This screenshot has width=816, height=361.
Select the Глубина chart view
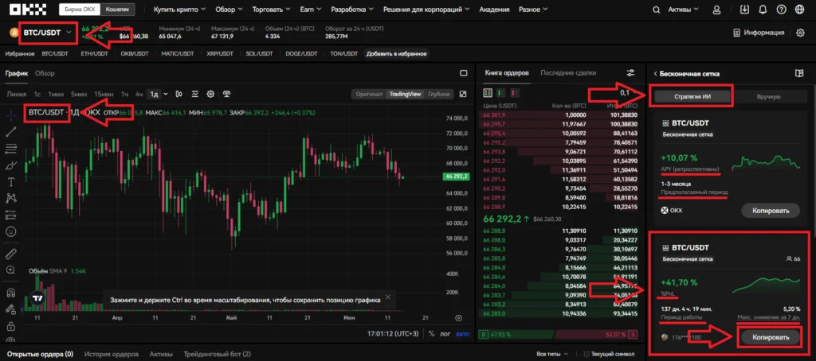click(438, 94)
